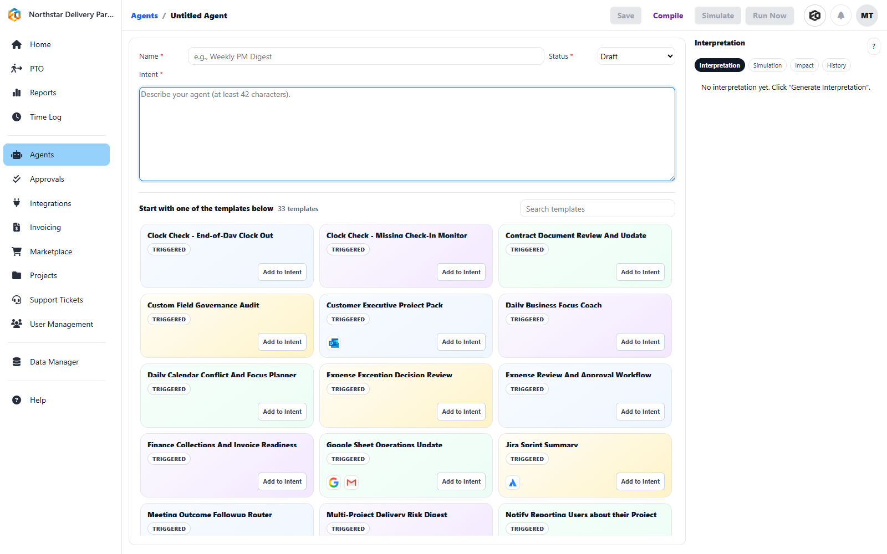Add Google Sheet Operations Update to intent
This screenshot has width=887, height=554.
coord(461,481)
